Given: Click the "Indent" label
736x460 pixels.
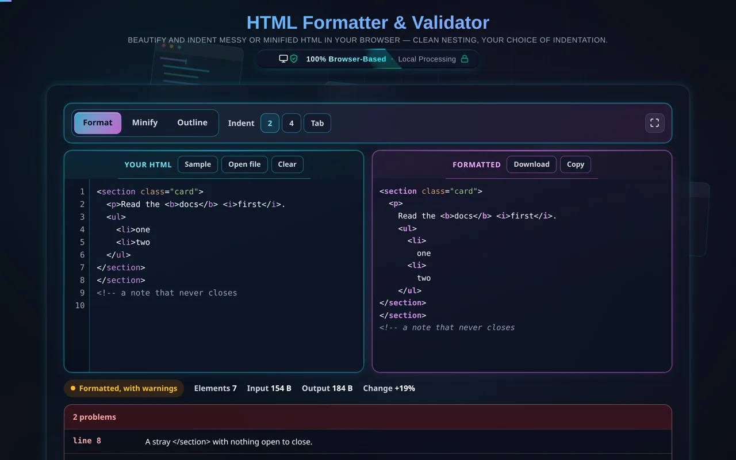Looking at the screenshot, I should pyautogui.click(x=241, y=123).
